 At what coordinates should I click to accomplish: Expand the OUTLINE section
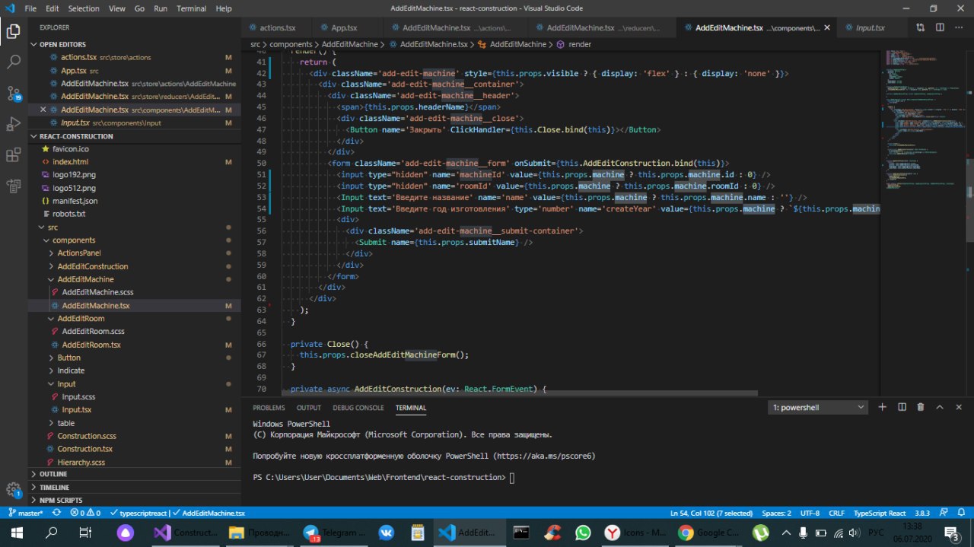(53, 474)
